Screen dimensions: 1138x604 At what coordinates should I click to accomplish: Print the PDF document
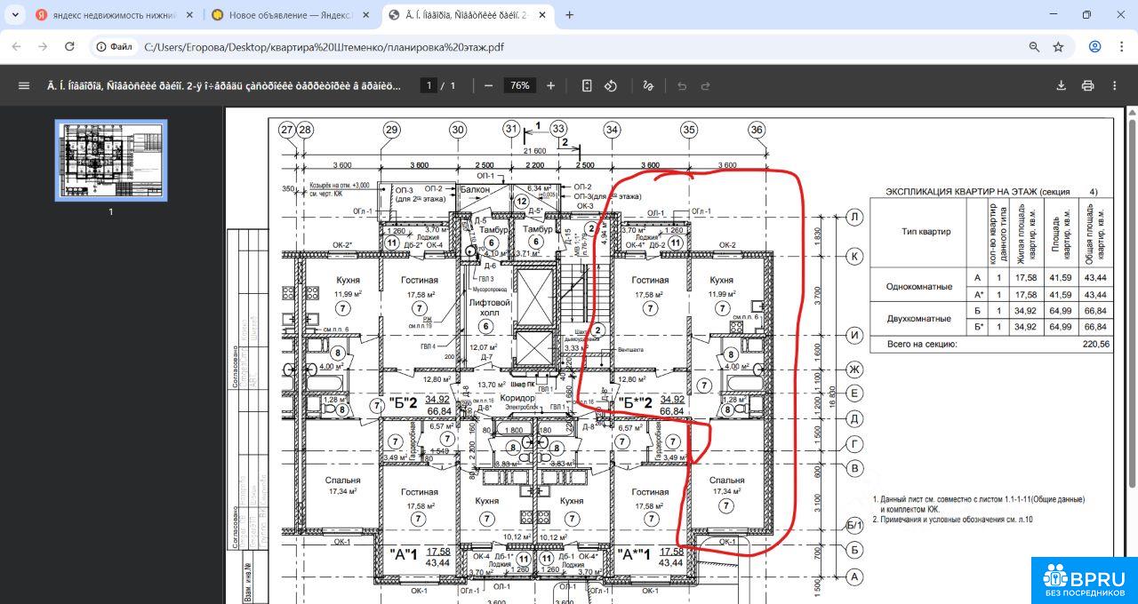point(1087,85)
